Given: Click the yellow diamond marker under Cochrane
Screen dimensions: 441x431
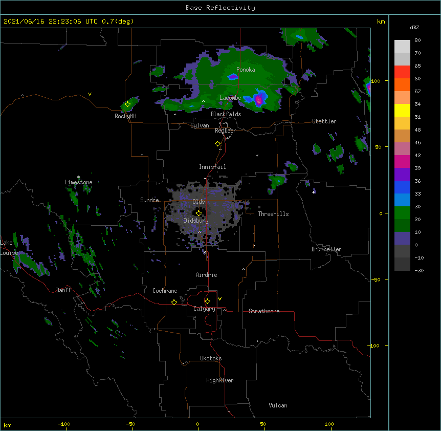Looking at the screenshot, I should [174, 302].
